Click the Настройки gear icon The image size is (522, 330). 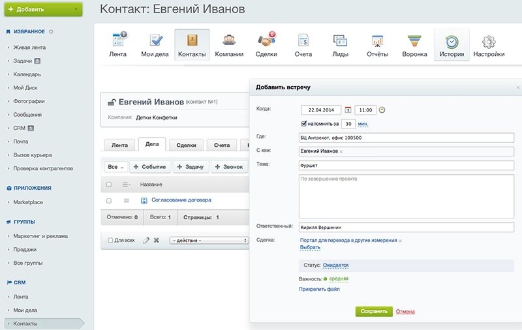click(x=488, y=41)
